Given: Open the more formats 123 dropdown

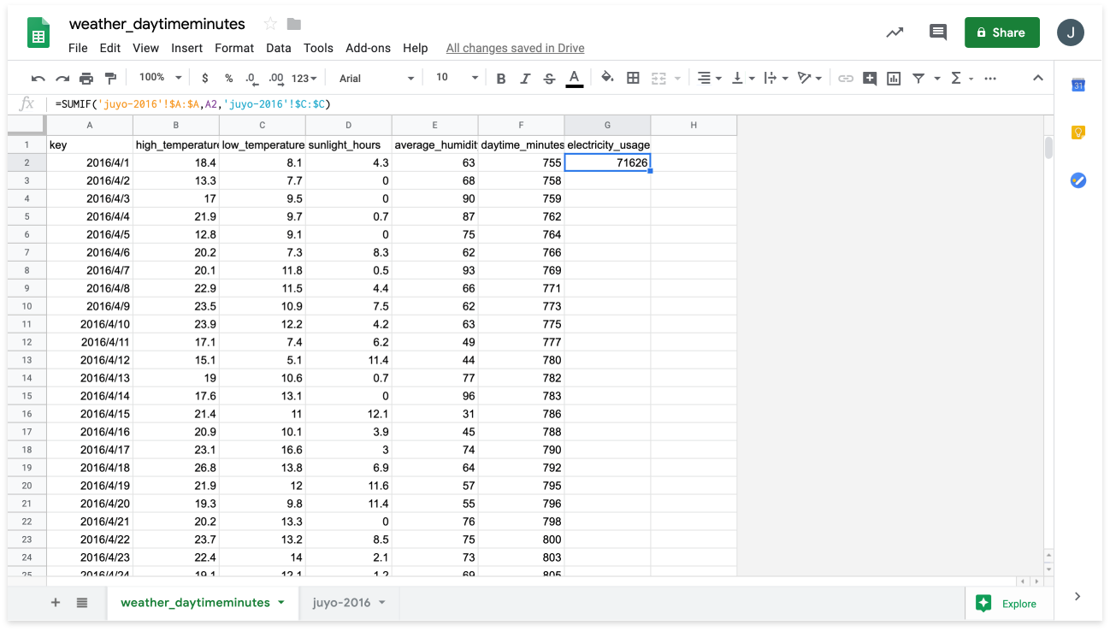Looking at the screenshot, I should point(304,78).
